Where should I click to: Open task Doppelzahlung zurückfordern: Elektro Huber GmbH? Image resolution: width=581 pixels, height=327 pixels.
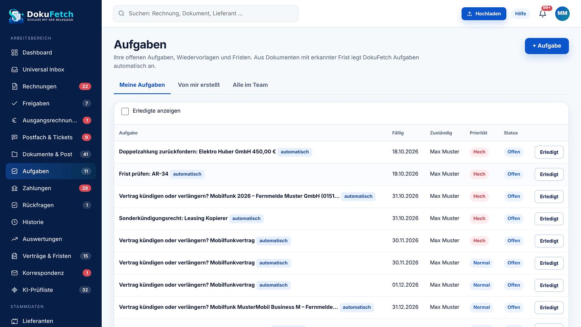point(197,152)
